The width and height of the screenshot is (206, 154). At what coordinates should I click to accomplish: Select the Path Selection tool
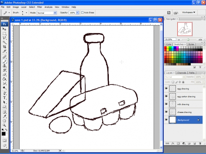[4, 102]
